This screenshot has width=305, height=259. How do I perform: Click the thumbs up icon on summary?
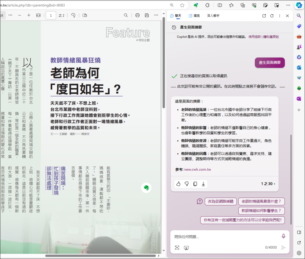tap(178, 184)
